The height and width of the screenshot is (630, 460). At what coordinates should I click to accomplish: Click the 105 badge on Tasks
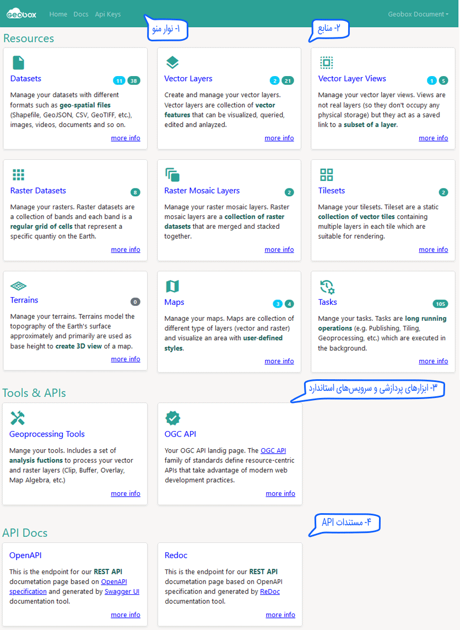tap(440, 304)
